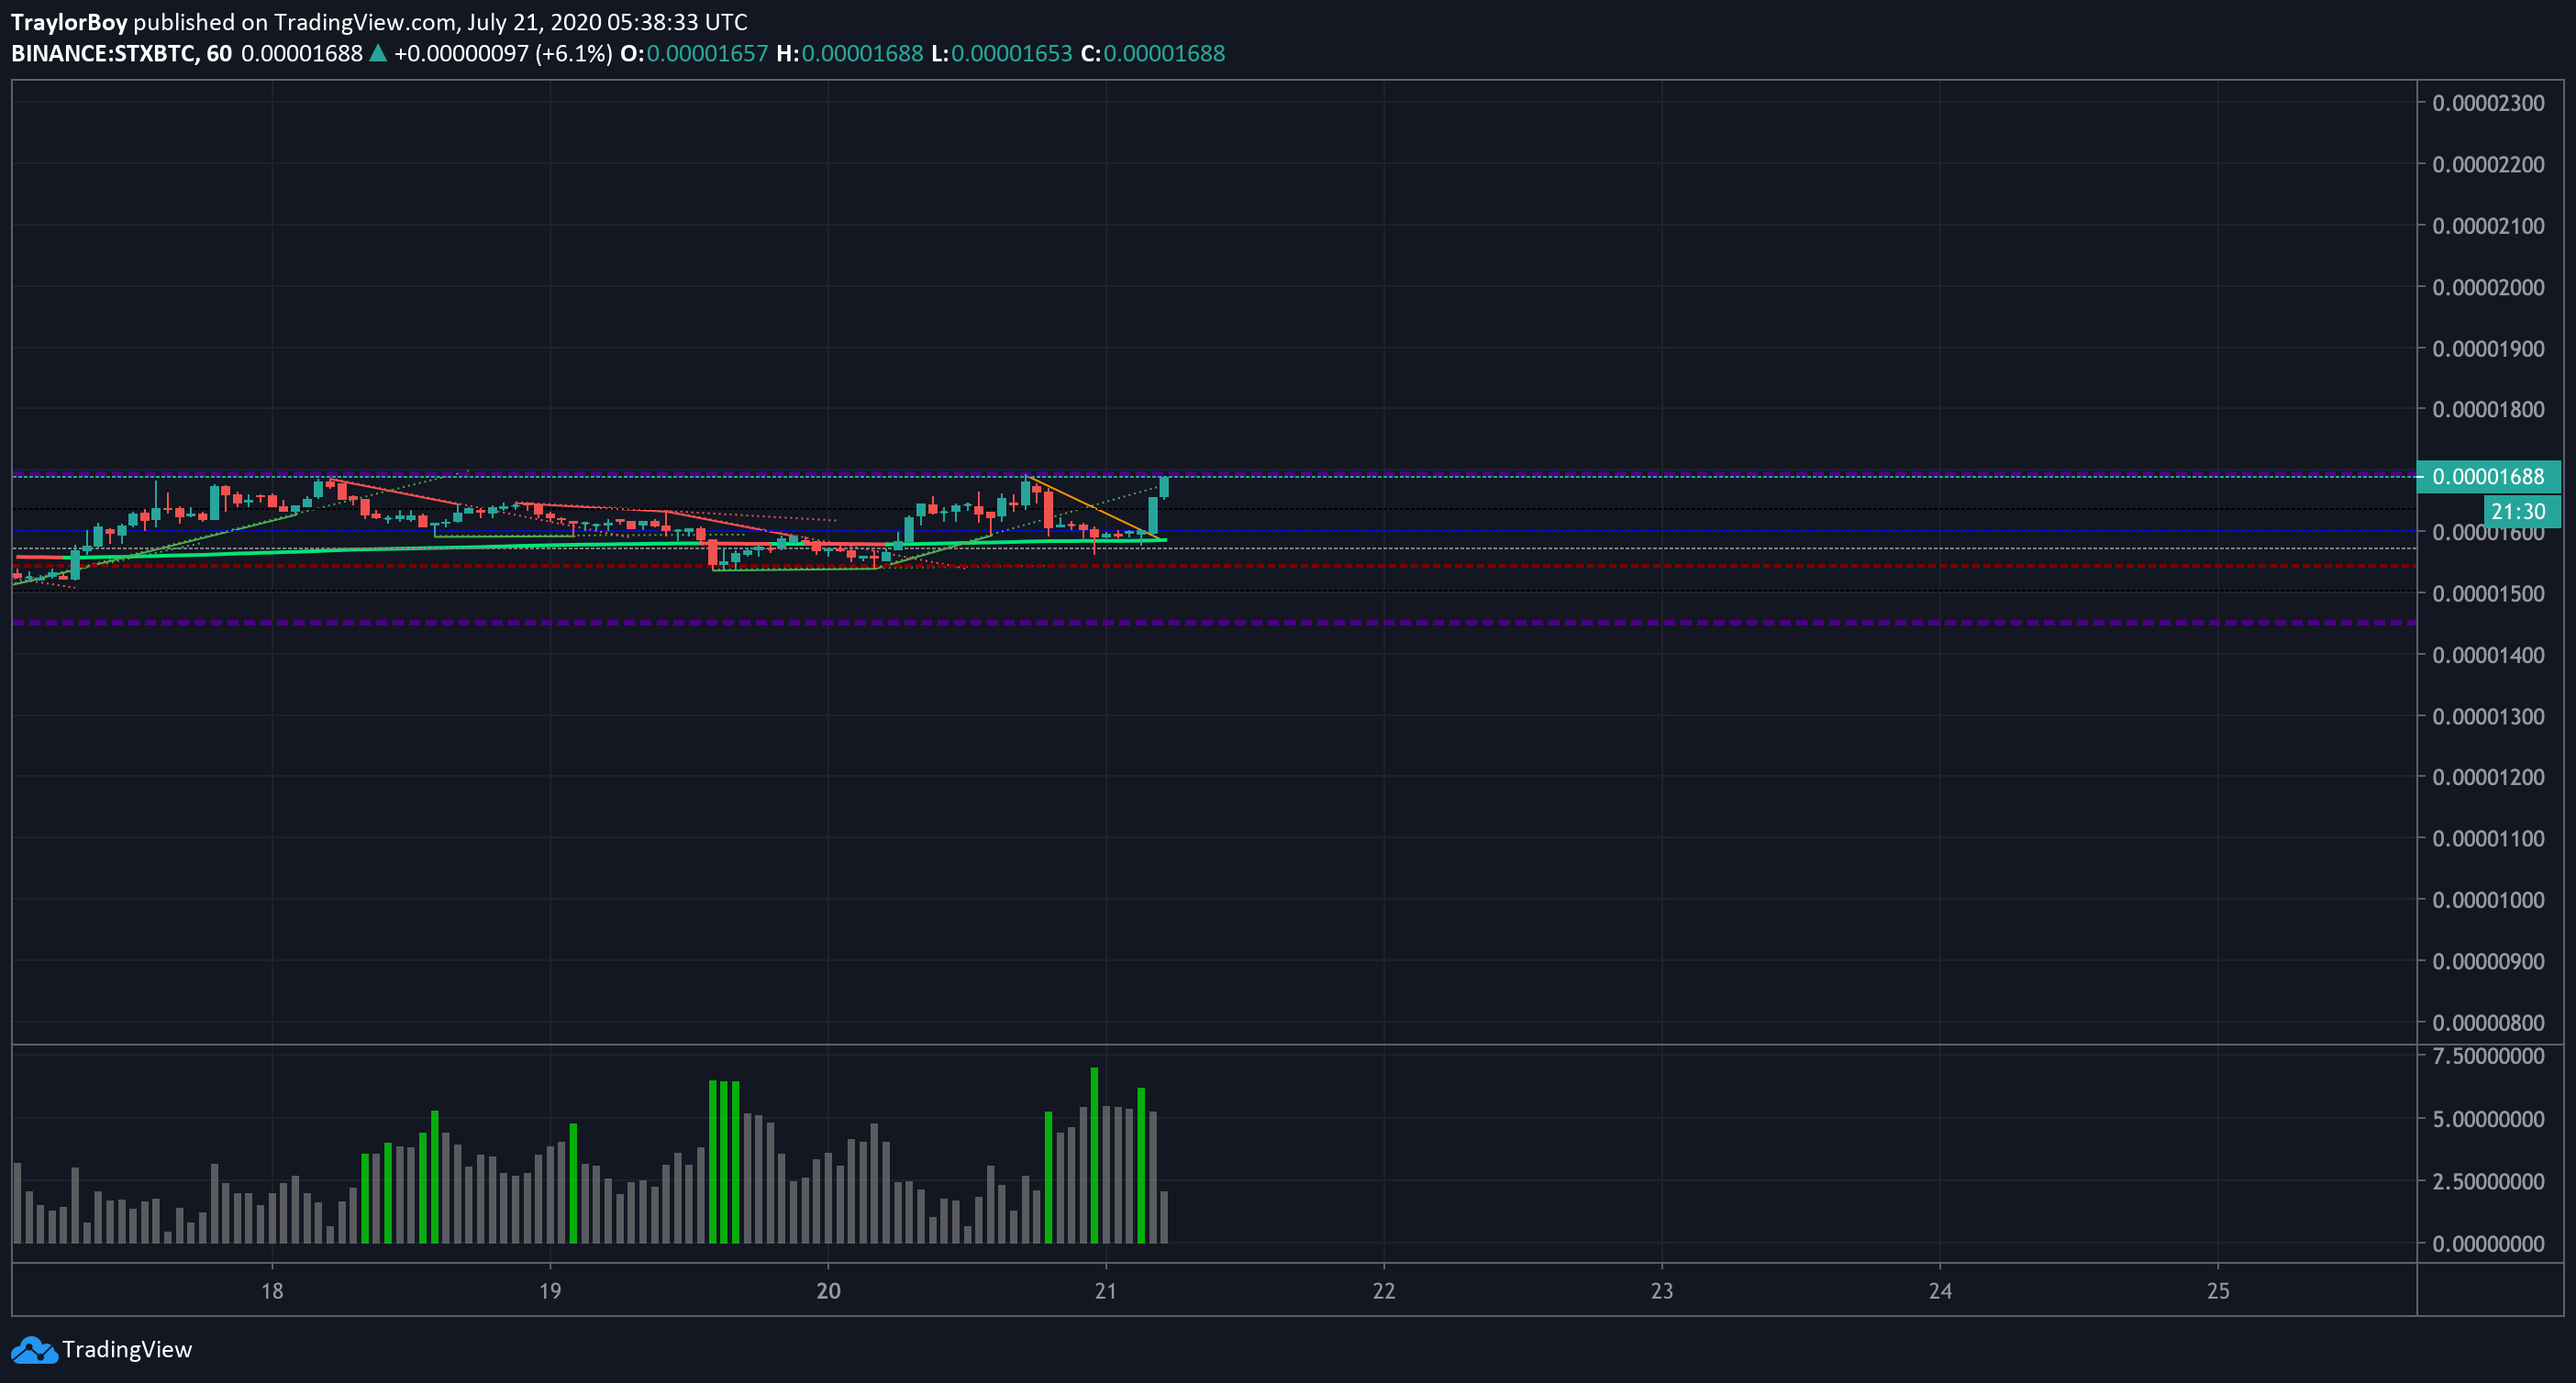Click date 25 on the time axis
Image resolution: width=2576 pixels, height=1383 pixels.
click(x=2218, y=1291)
